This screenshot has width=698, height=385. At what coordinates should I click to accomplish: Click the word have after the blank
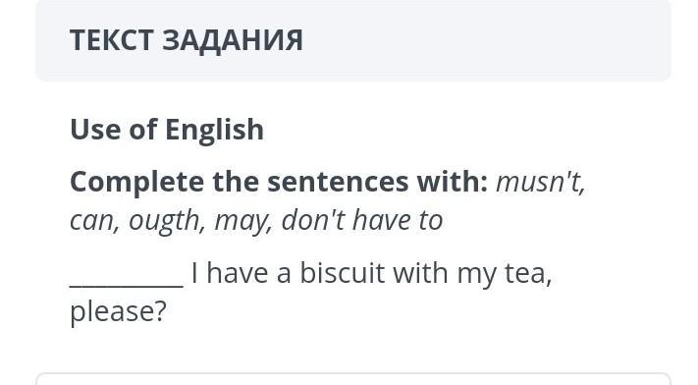(x=238, y=273)
